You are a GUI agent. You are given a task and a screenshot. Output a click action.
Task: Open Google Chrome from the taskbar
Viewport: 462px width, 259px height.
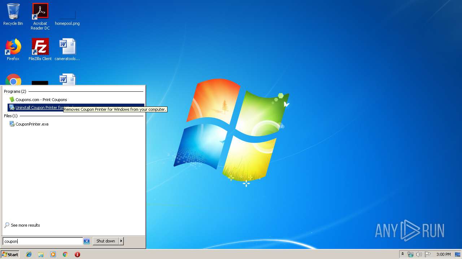(65, 254)
